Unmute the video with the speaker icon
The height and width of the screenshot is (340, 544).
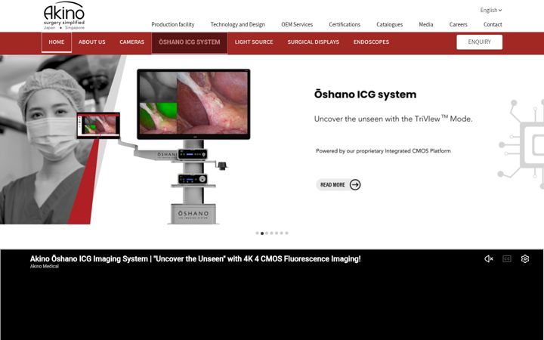tap(489, 259)
